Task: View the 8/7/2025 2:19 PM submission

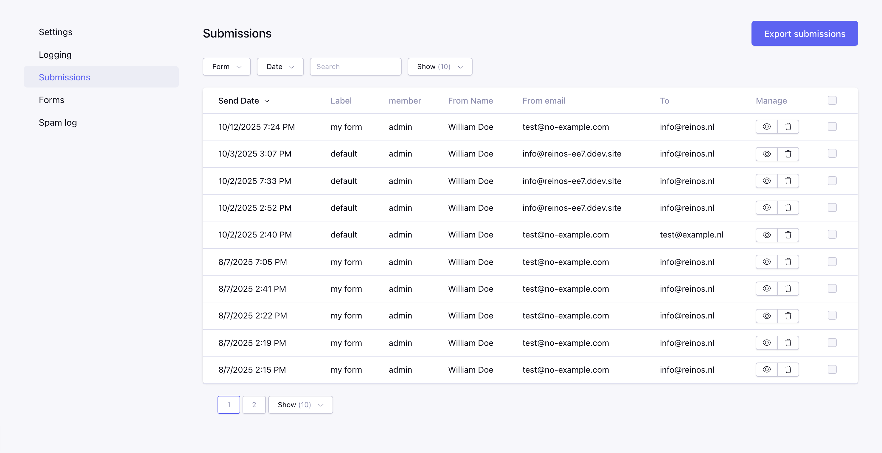Action: point(767,343)
